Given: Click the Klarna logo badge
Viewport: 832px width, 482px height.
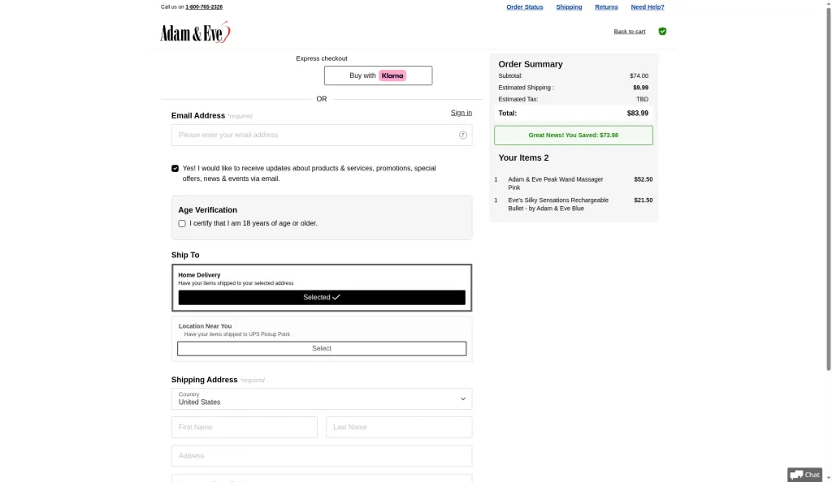Looking at the screenshot, I should [392, 75].
